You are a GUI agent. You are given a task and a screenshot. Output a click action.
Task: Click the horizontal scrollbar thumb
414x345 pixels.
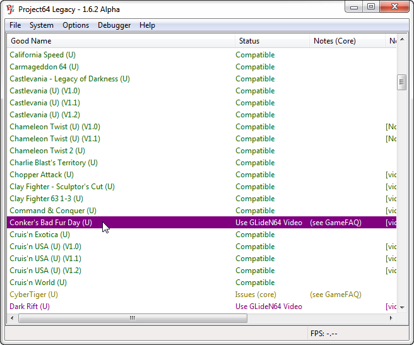coord(133,318)
